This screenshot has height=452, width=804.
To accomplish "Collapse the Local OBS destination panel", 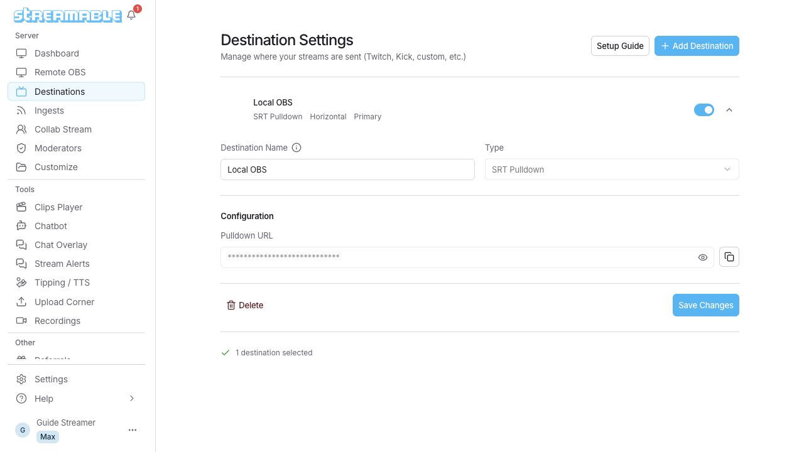I will point(729,110).
